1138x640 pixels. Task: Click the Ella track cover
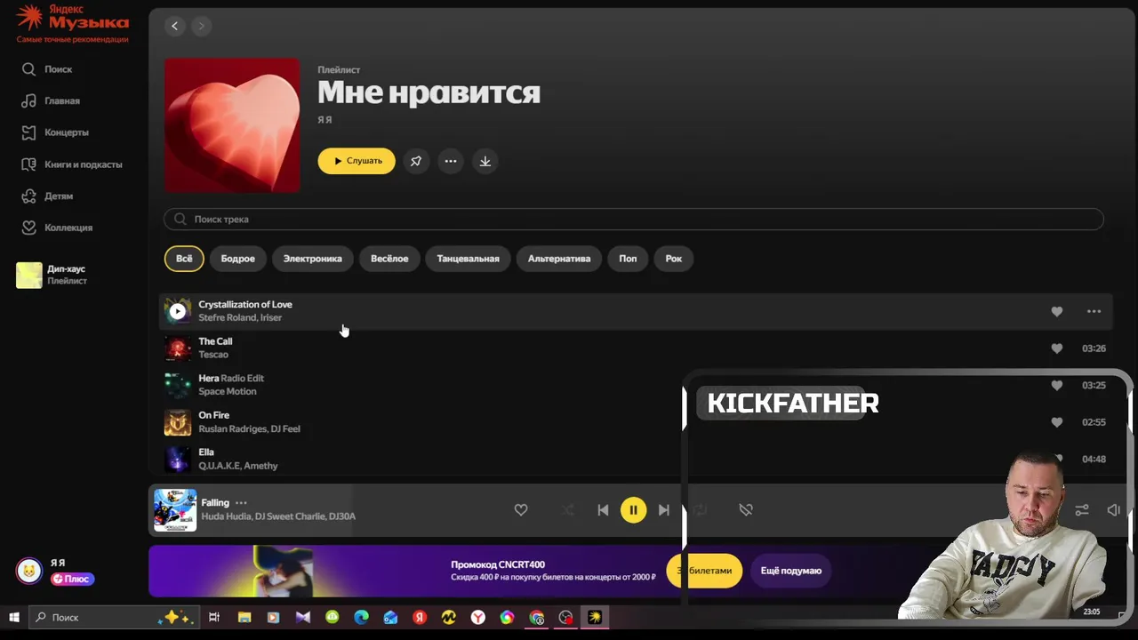point(178,459)
